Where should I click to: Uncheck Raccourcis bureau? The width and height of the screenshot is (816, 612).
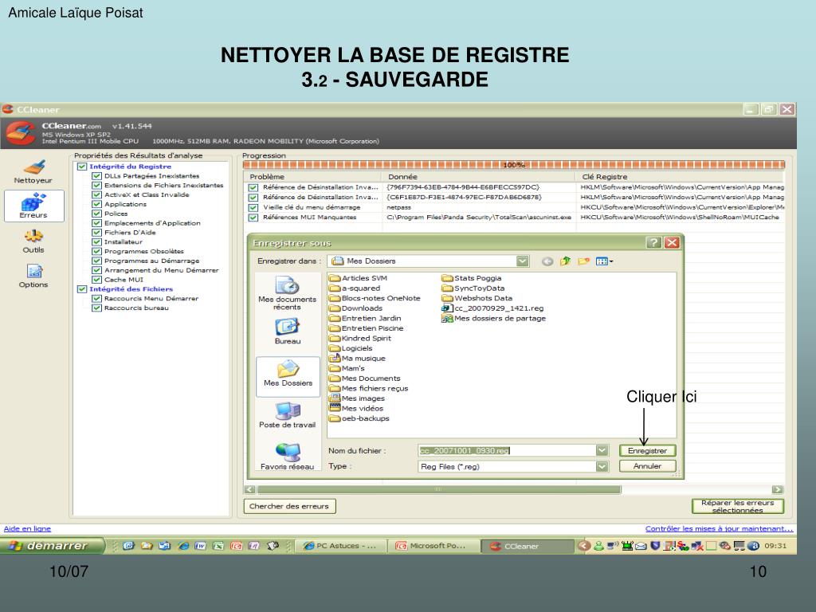tap(96, 308)
